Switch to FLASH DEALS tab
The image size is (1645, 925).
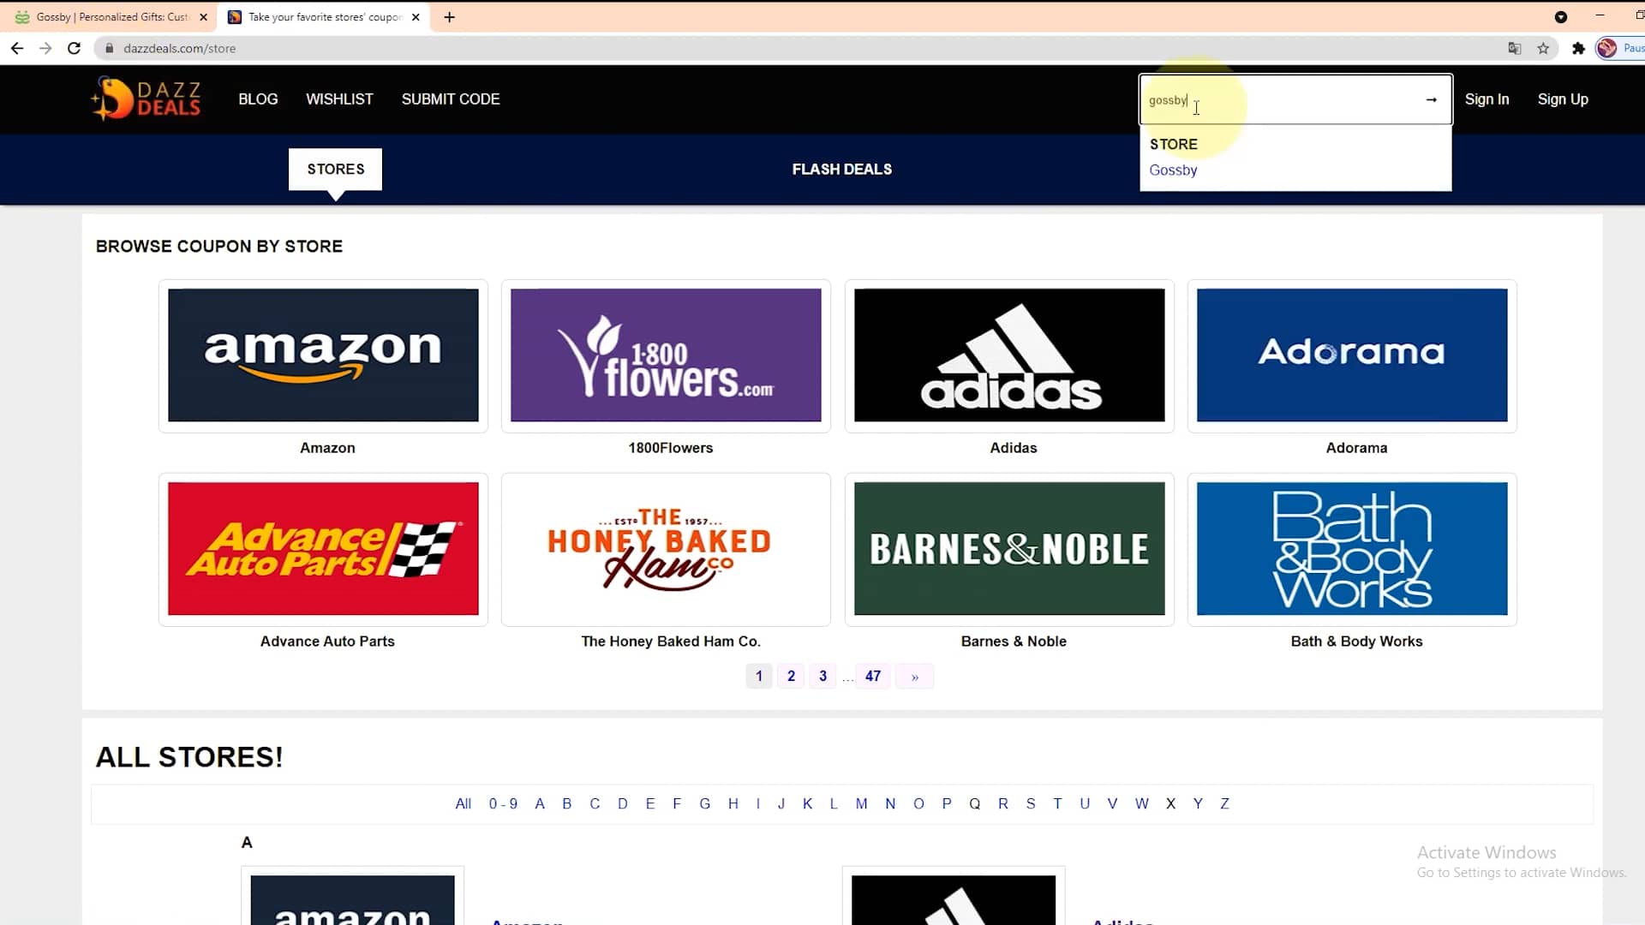coord(841,170)
